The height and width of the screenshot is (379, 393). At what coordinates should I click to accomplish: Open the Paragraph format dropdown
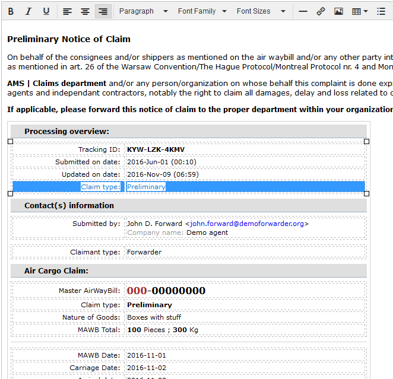[143, 11]
